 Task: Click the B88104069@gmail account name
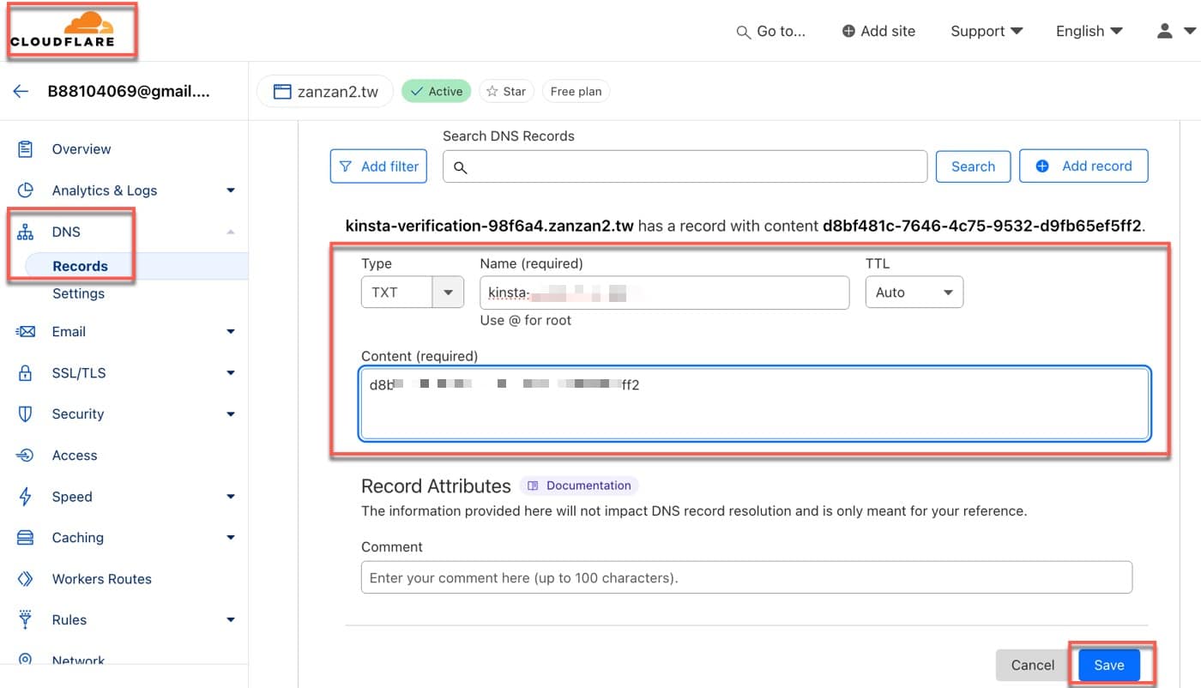129,91
